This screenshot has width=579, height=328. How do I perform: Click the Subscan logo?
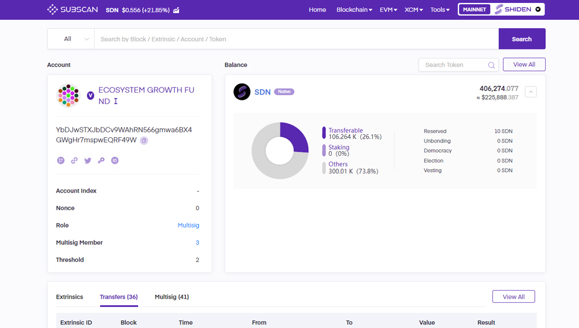(73, 10)
